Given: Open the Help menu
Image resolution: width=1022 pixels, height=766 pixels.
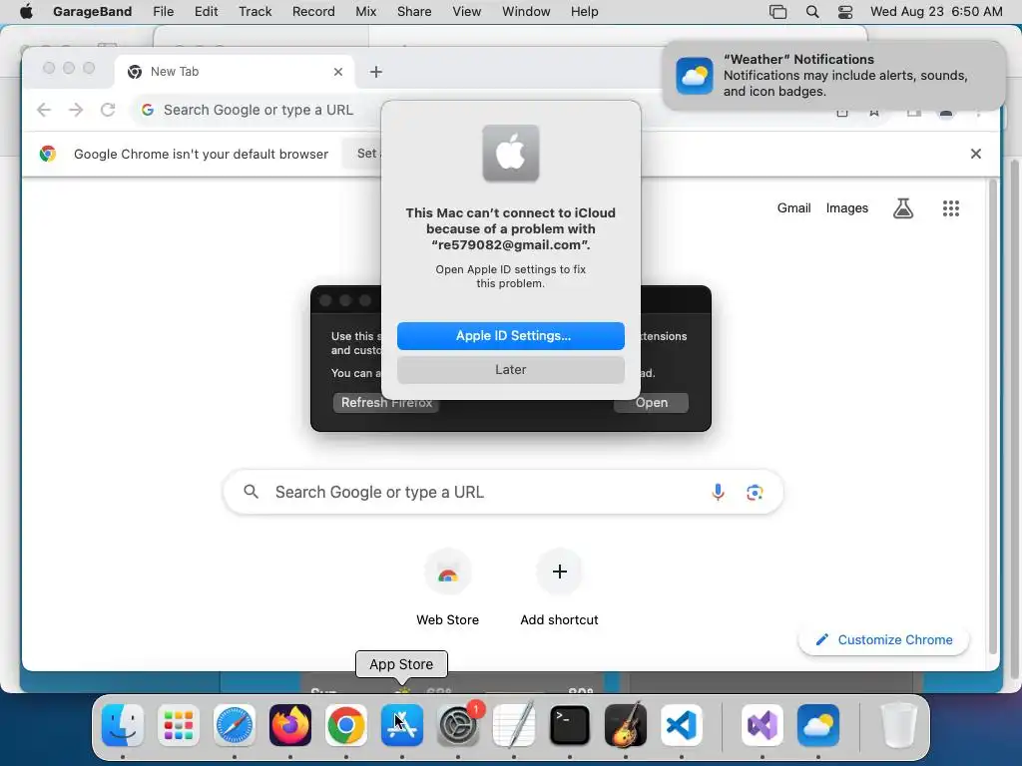Looking at the screenshot, I should coord(584,12).
